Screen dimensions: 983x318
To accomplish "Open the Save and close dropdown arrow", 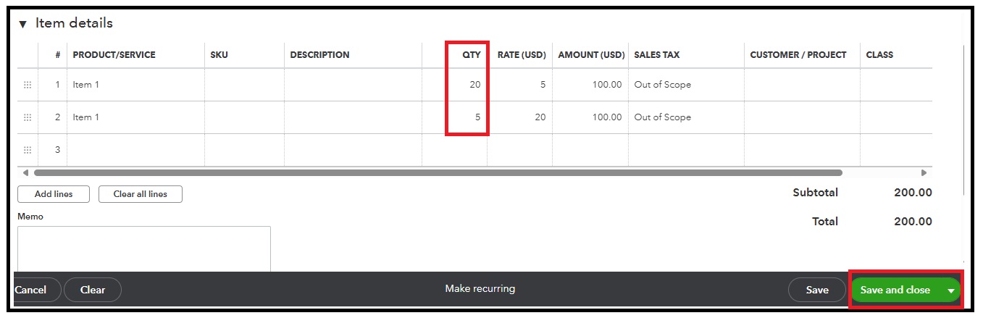I will pos(950,290).
